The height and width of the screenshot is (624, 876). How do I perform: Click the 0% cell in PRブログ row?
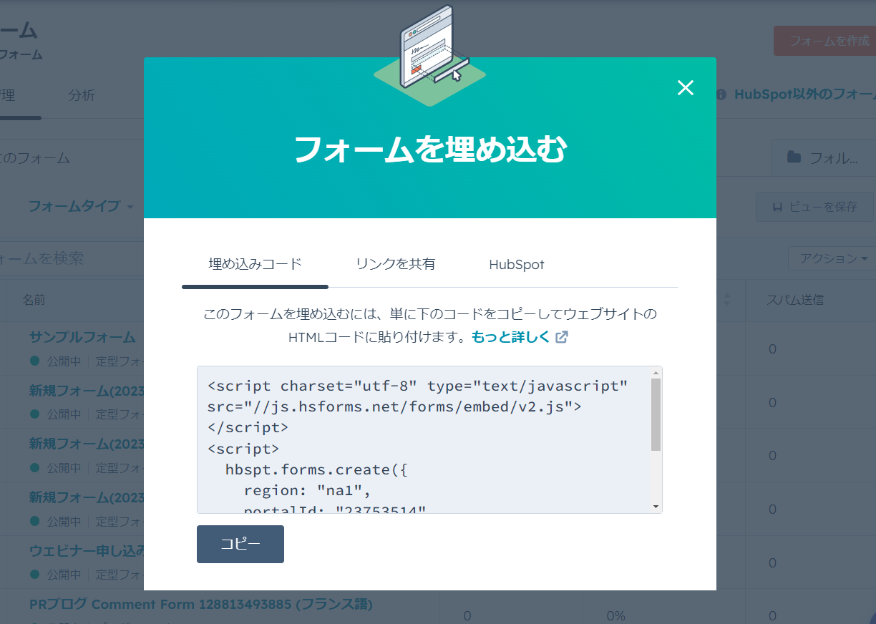[616, 616]
